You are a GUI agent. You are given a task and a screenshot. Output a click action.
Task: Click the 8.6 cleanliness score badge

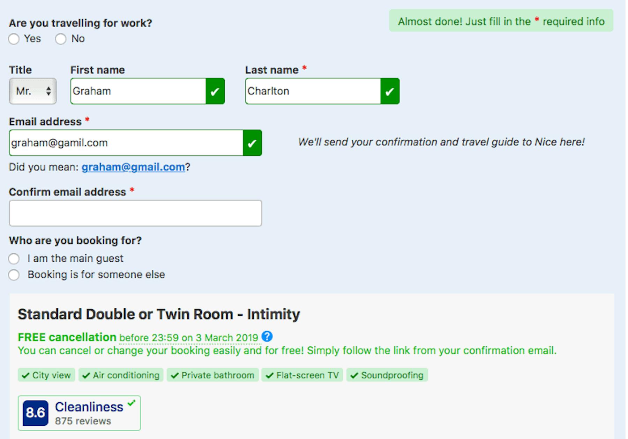tap(36, 413)
